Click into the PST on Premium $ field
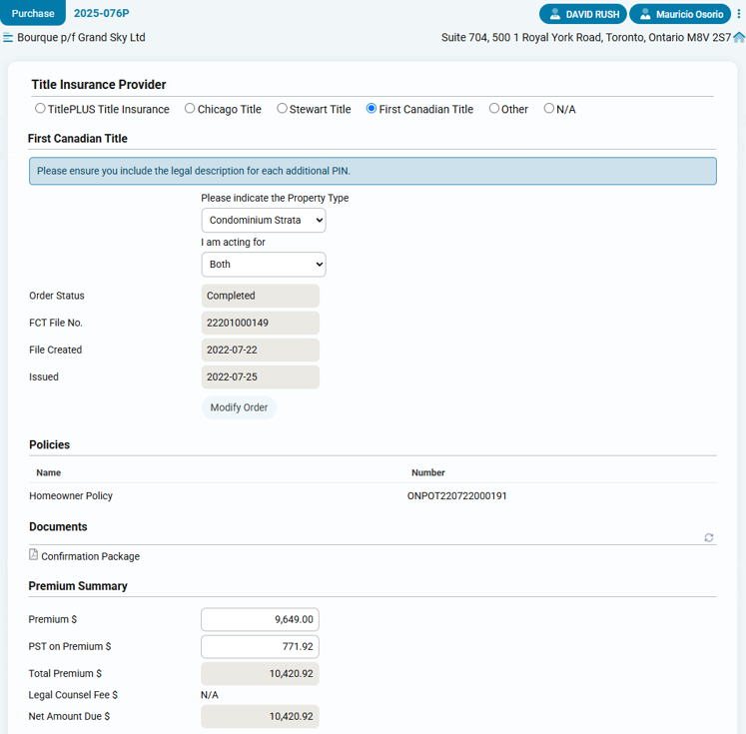 point(260,646)
